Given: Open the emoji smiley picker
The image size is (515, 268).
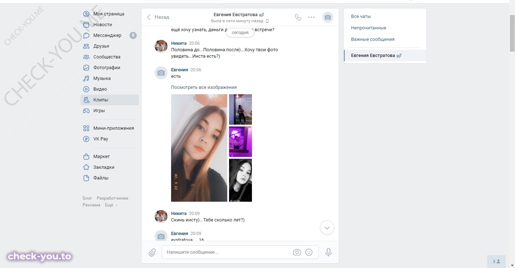Looking at the screenshot, I should [x=309, y=252].
